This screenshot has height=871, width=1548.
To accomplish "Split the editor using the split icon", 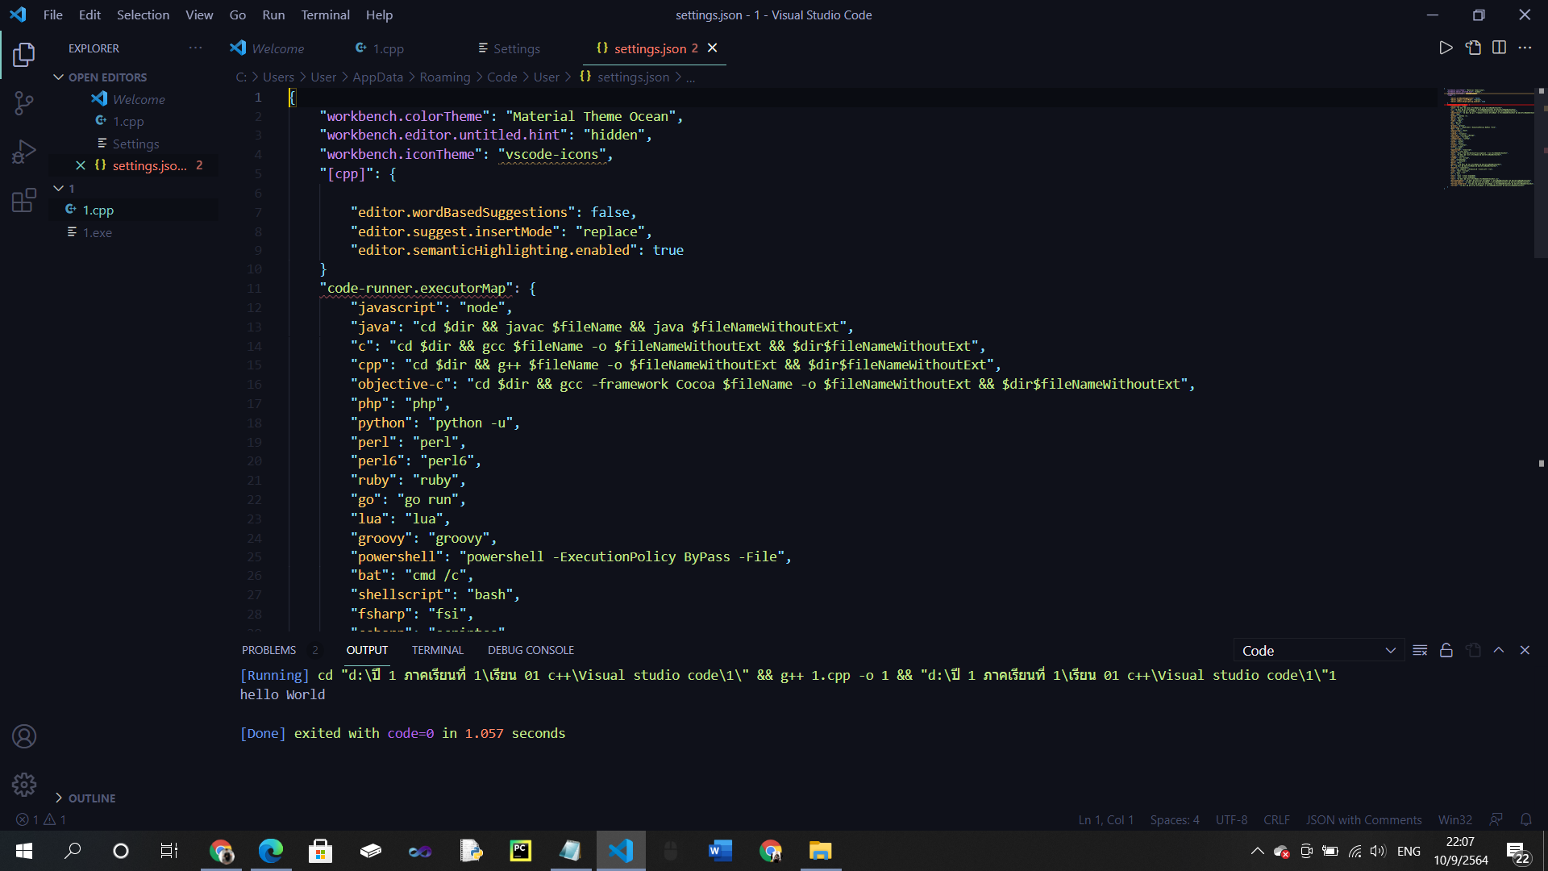I will pos(1500,48).
